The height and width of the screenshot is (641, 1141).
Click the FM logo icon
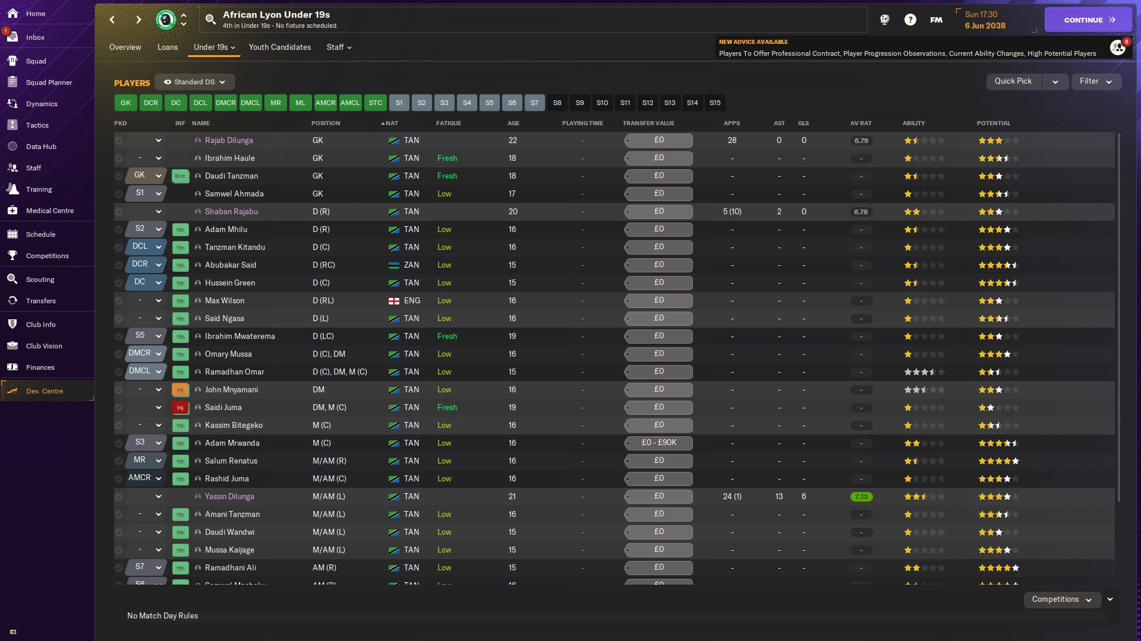[x=936, y=20]
